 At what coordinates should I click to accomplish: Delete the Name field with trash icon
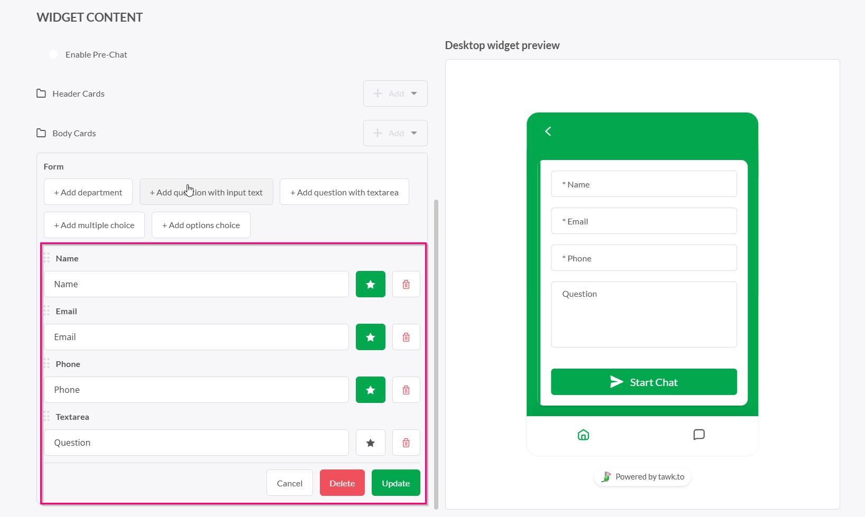click(x=406, y=284)
